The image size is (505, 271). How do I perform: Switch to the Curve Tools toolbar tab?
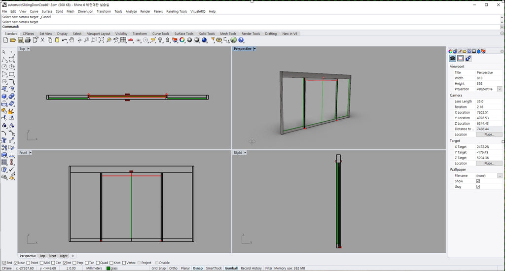point(160,34)
